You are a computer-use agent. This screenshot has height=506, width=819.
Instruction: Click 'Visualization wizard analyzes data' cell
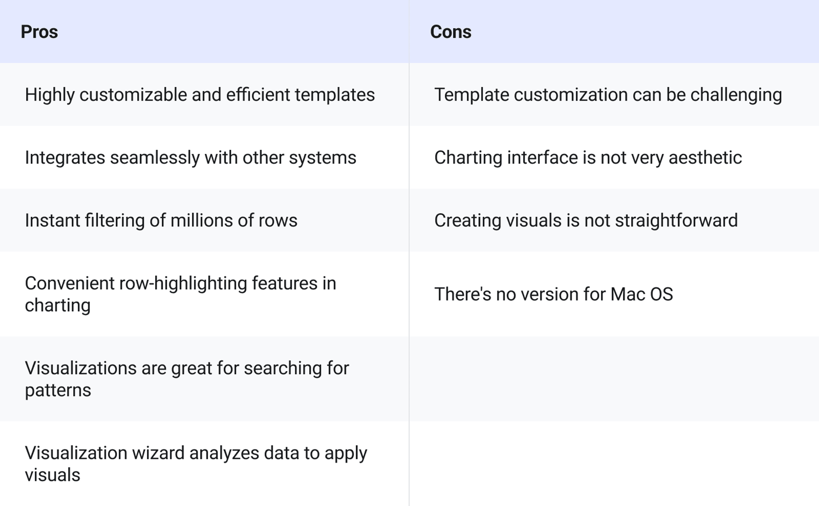pos(196,463)
